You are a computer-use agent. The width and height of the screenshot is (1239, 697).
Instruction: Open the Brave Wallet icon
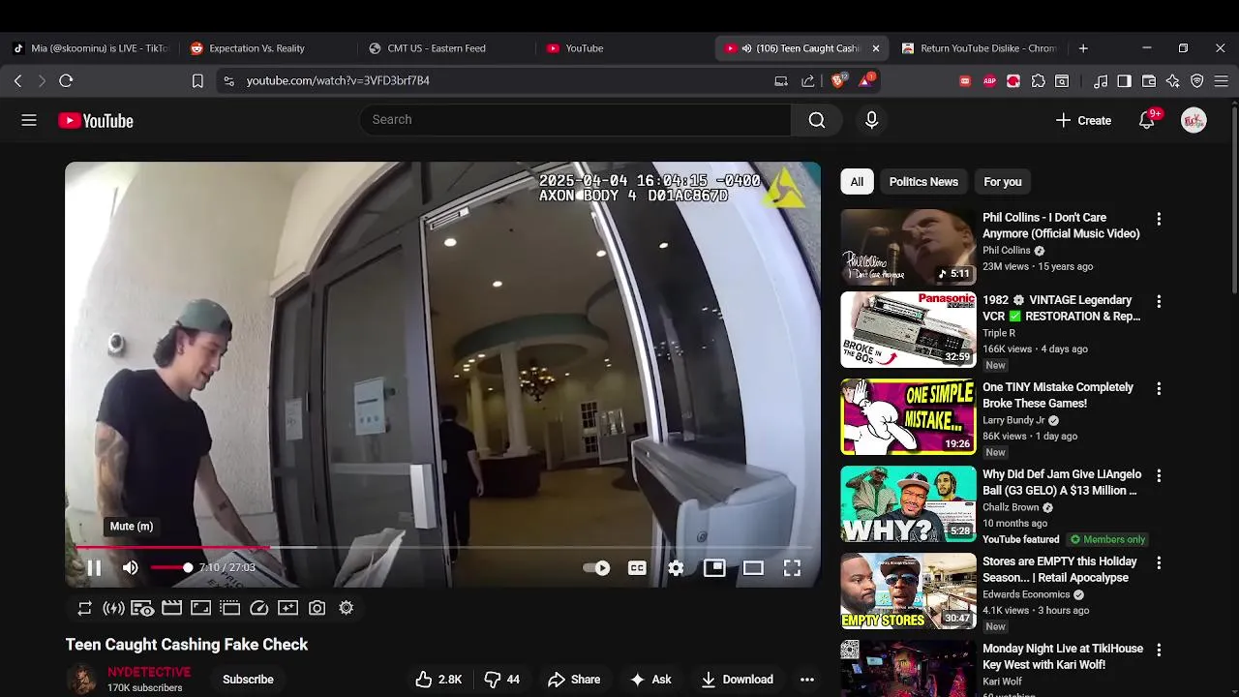pyautogui.click(x=1149, y=81)
